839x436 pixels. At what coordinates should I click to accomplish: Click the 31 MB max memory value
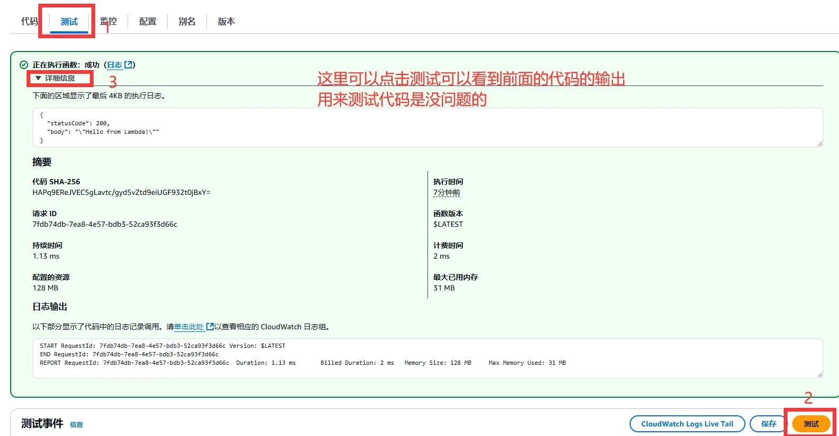pos(444,288)
